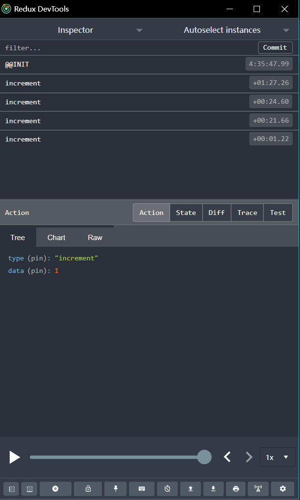Maximize the Redux DevTools window
This screenshot has width=300, height=500.
coord(257,9)
